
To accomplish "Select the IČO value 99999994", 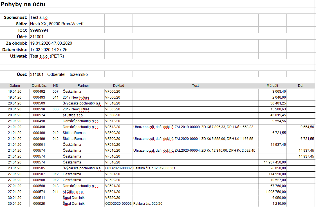I will pyautogui.click(x=39, y=30).
